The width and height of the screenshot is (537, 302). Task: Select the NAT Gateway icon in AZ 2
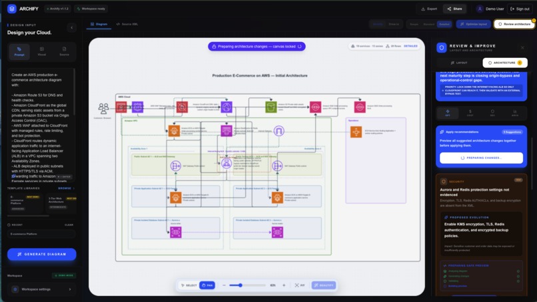277,166
